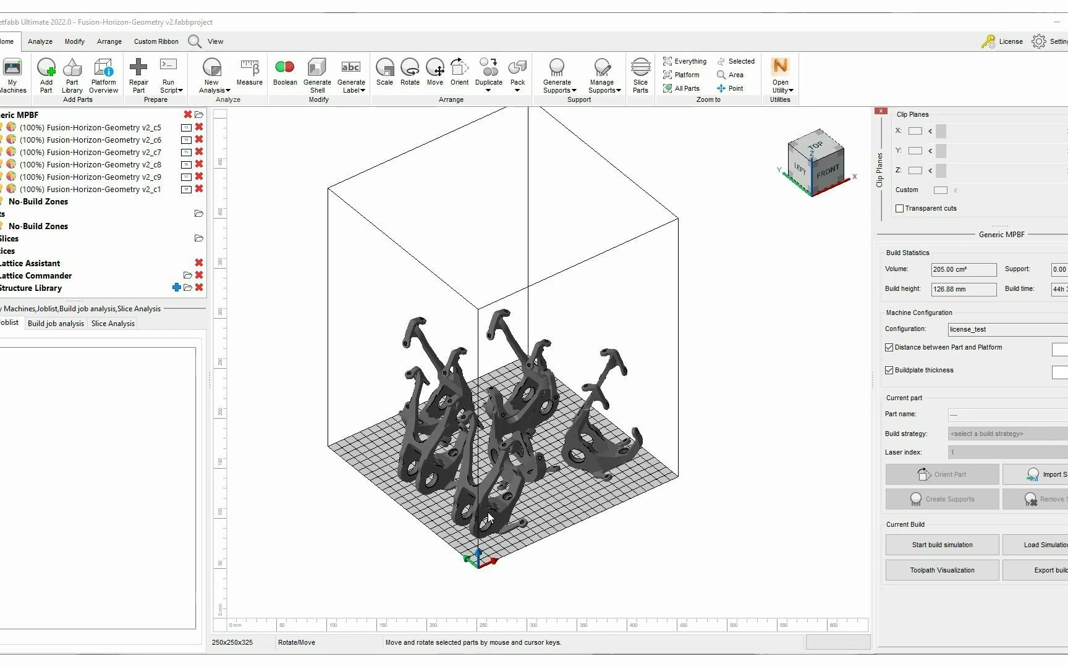
Task: Disable the Buildplate thickness checkbox
Action: (888, 370)
